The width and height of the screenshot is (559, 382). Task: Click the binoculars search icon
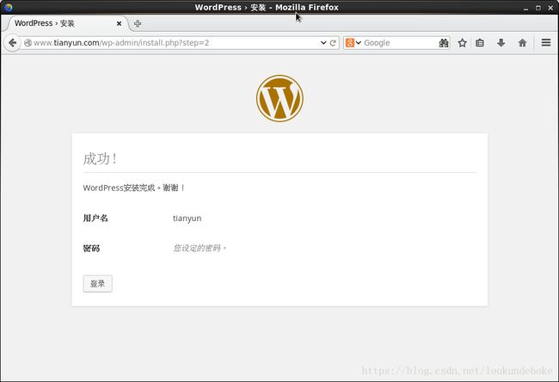[444, 43]
